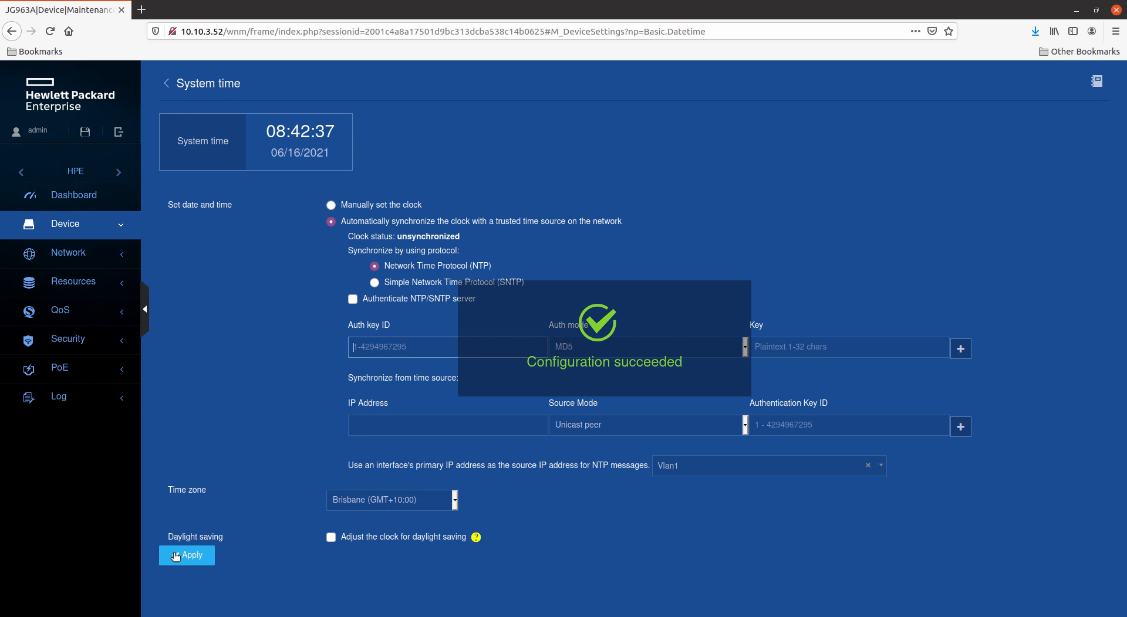Open a new browser tab
This screenshot has height=617, width=1127.
[x=141, y=9]
